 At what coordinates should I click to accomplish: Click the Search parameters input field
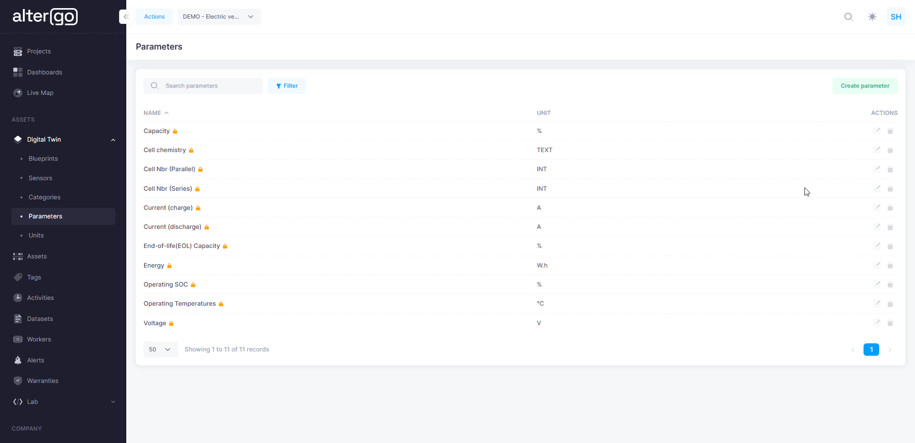[210, 86]
